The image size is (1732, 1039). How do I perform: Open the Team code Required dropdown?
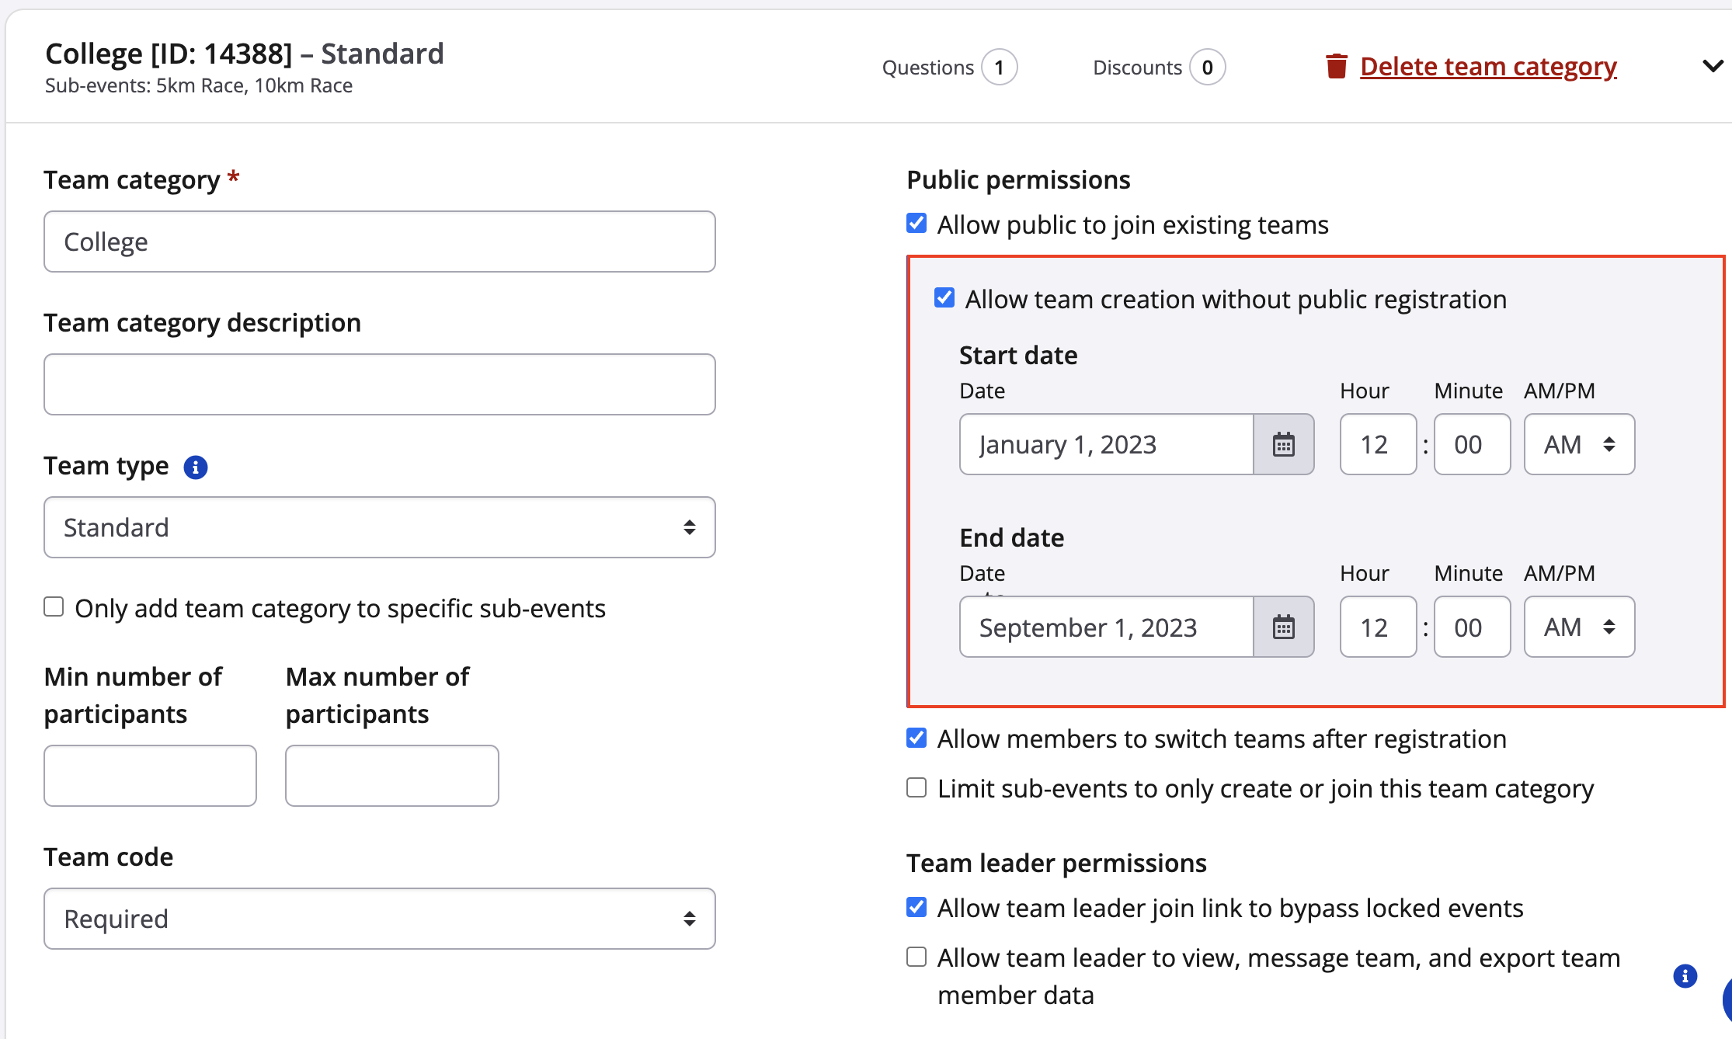379,919
